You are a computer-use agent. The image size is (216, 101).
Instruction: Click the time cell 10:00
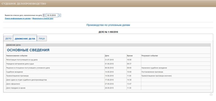click(x=134, y=72)
